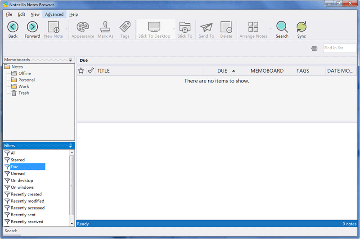
Task: Select the Notes root memoboard
Action: (x=17, y=67)
